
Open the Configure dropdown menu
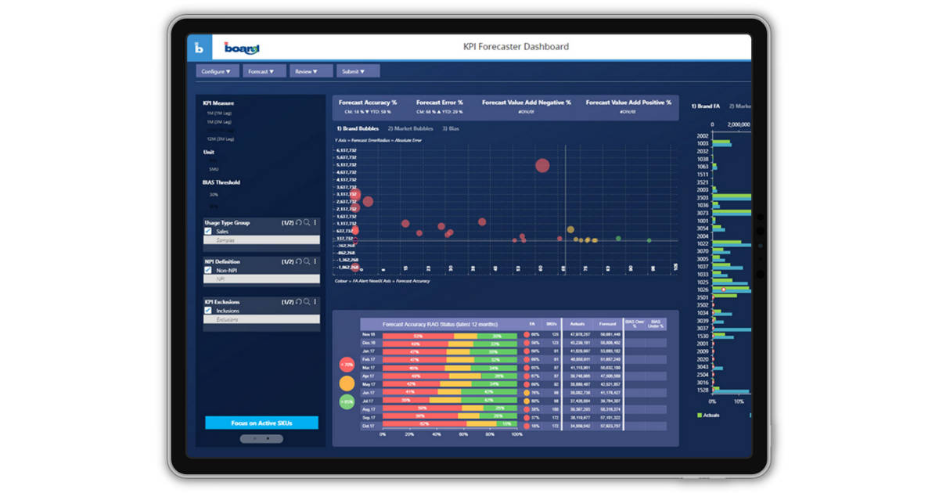(216, 70)
